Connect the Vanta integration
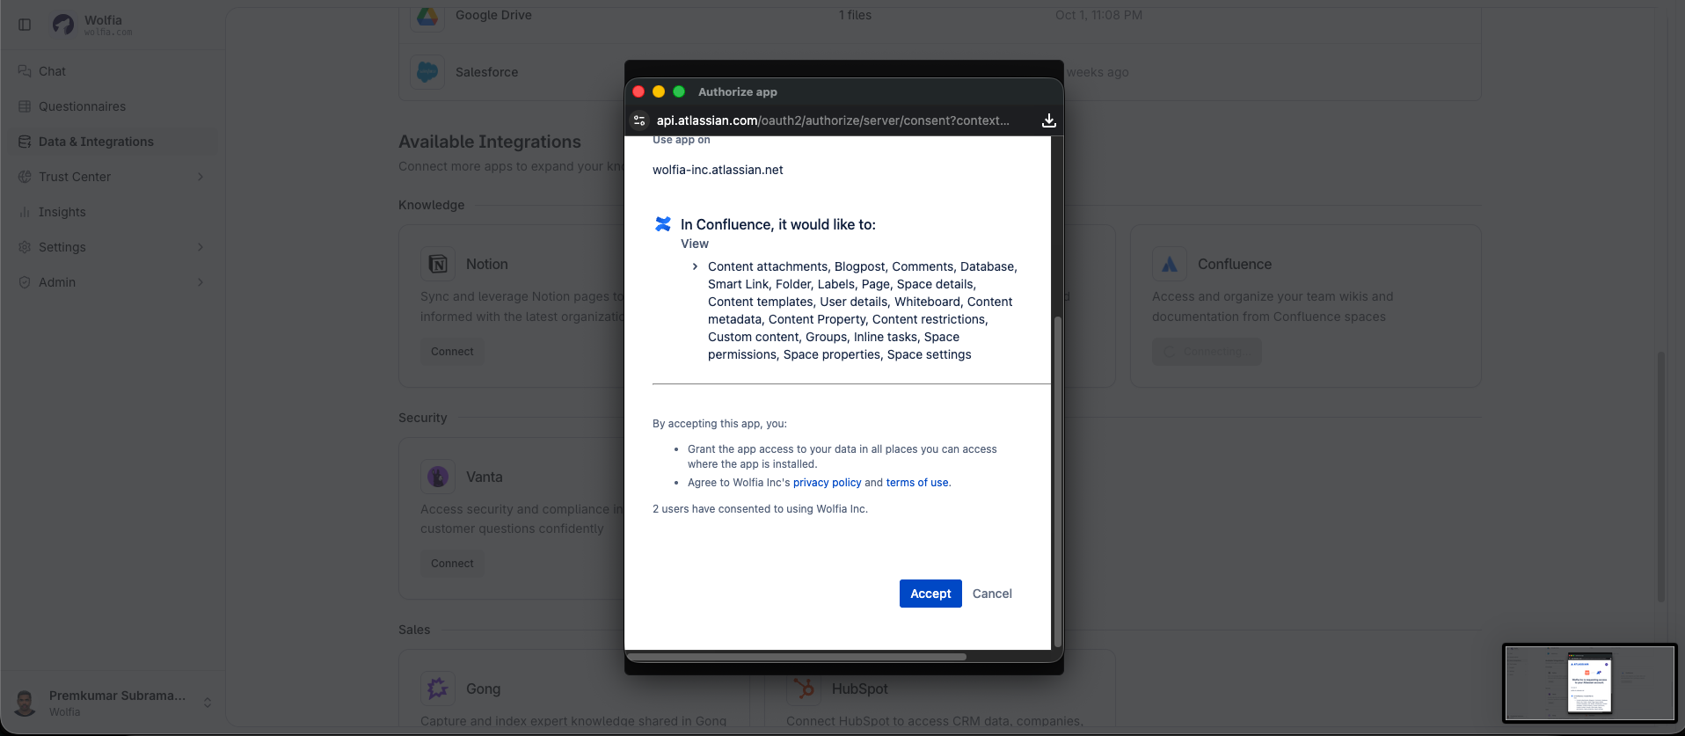 452,564
